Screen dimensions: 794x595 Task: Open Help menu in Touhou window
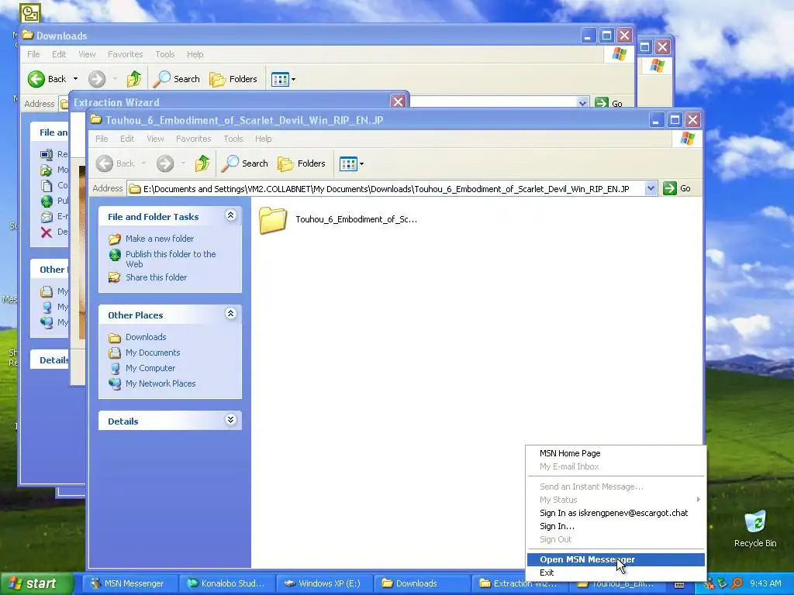(x=264, y=139)
